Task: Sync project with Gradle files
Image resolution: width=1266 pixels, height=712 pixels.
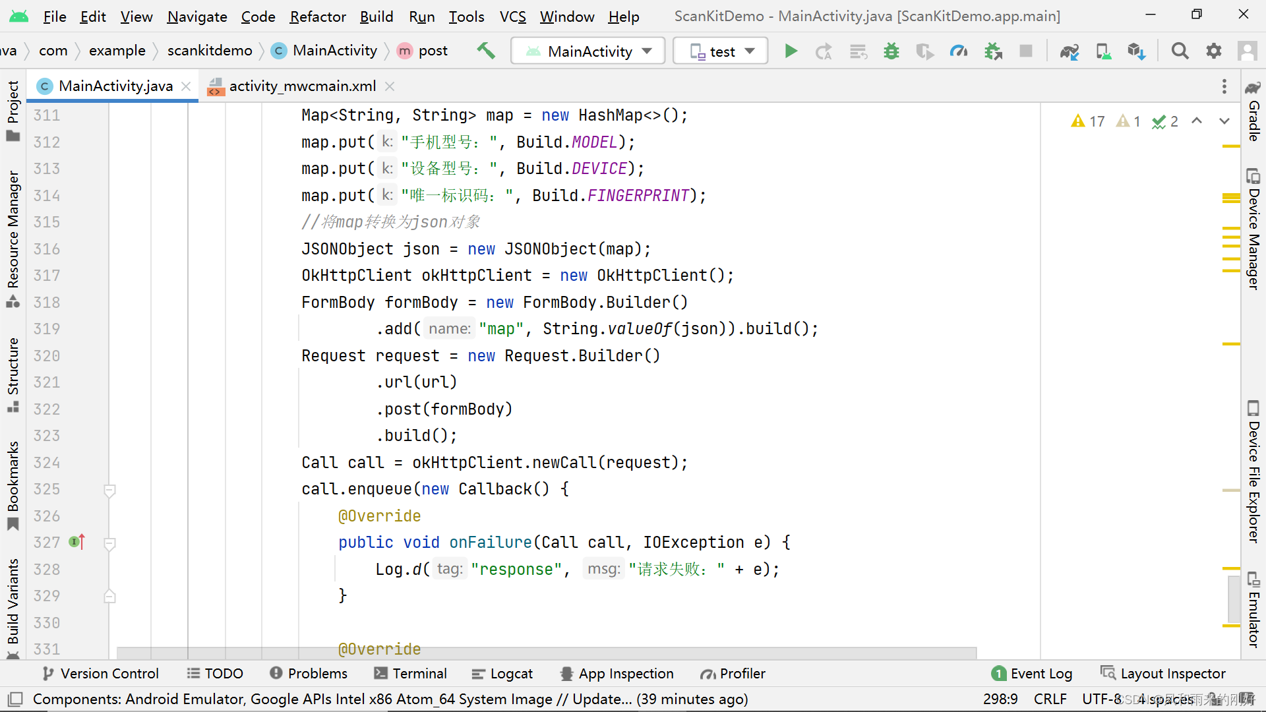Action: click(1070, 51)
